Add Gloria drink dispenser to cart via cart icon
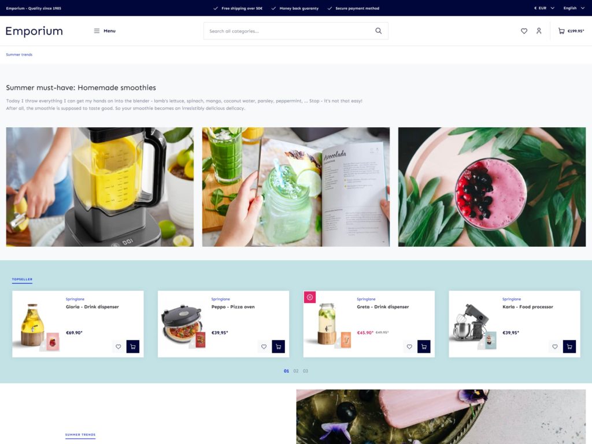The image size is (592, 444). (x=133, y=346)
